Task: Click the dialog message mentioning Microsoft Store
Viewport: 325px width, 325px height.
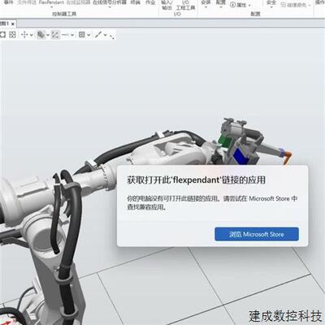Action: pos(212,203)
